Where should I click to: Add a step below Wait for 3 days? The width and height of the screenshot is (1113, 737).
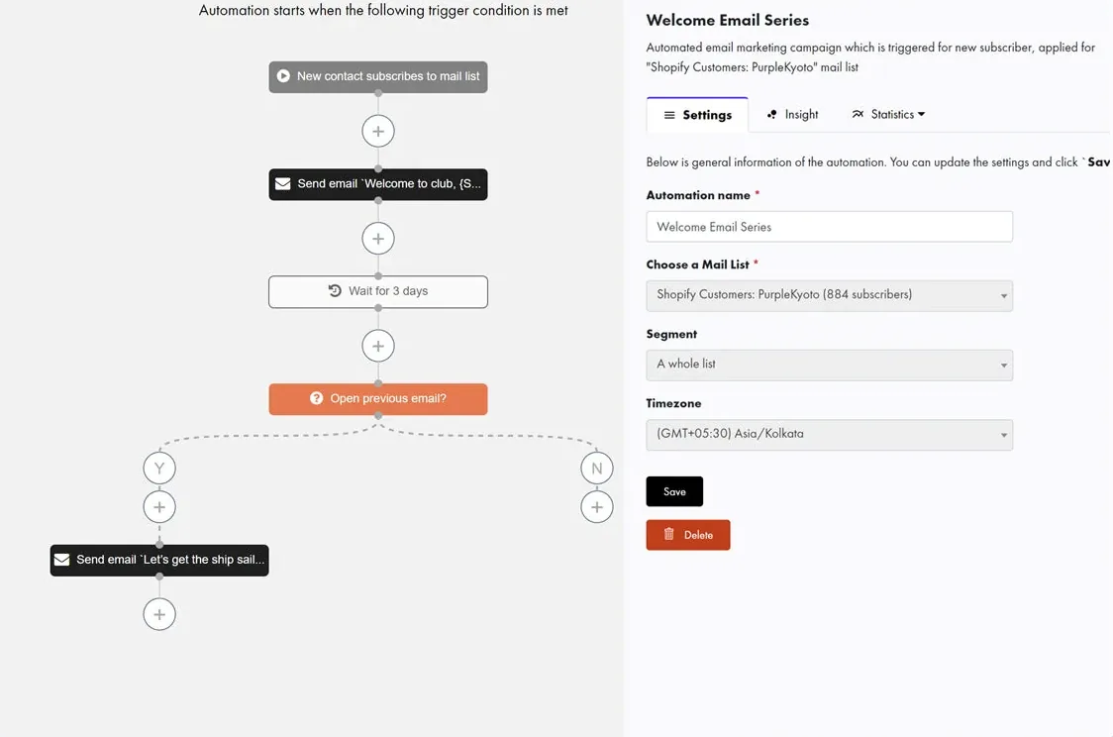pos(377,346)
